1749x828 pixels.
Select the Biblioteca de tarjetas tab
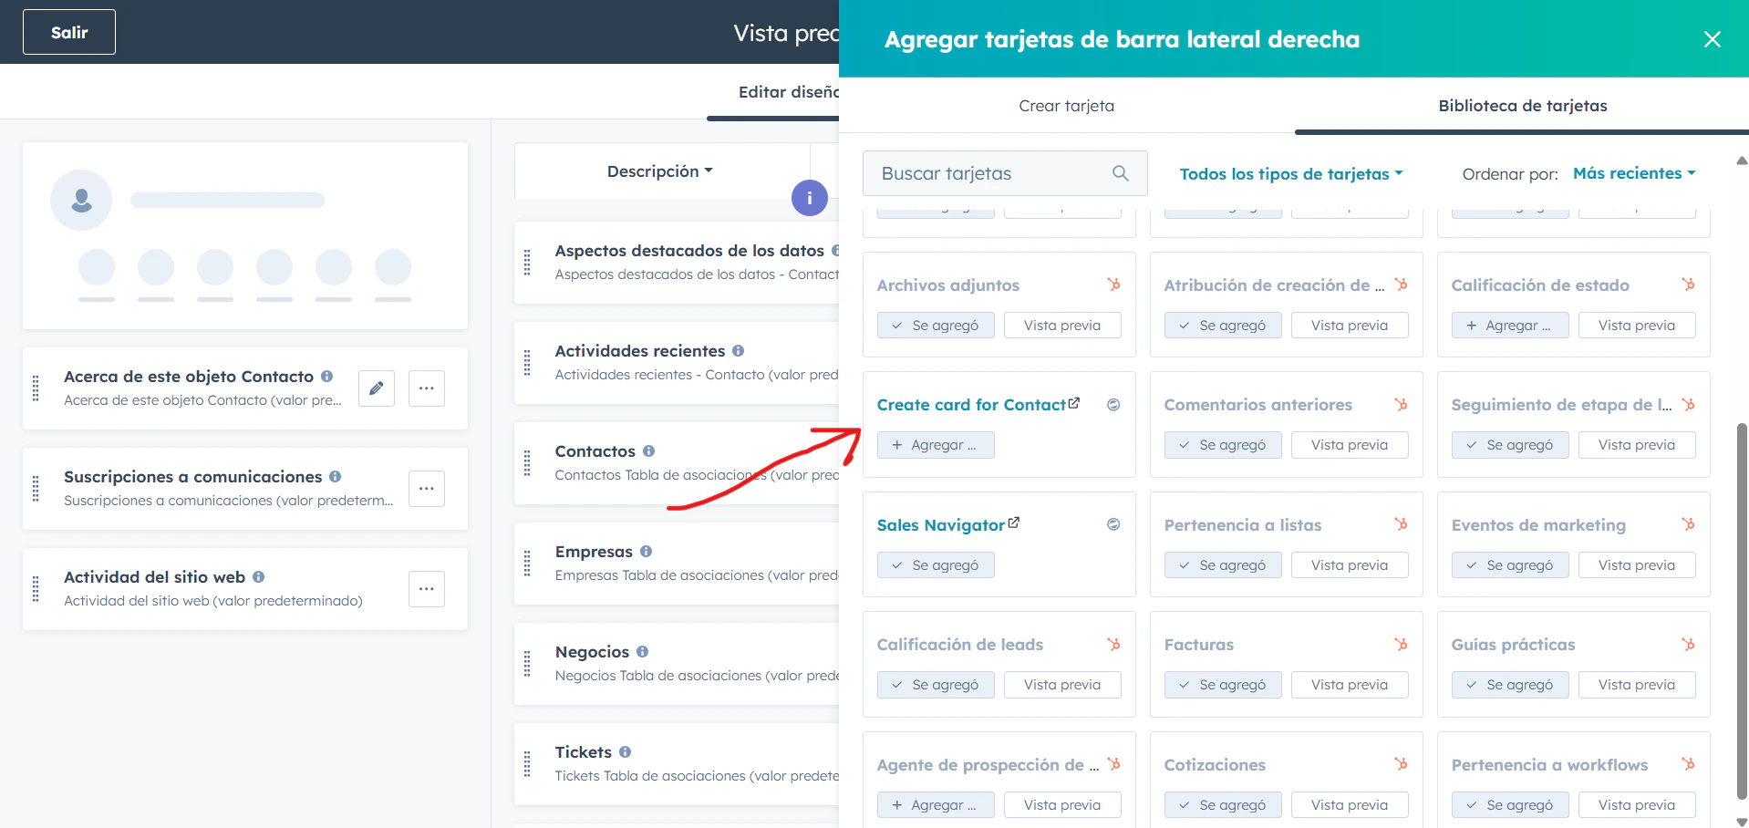[x=1522, y=106]
